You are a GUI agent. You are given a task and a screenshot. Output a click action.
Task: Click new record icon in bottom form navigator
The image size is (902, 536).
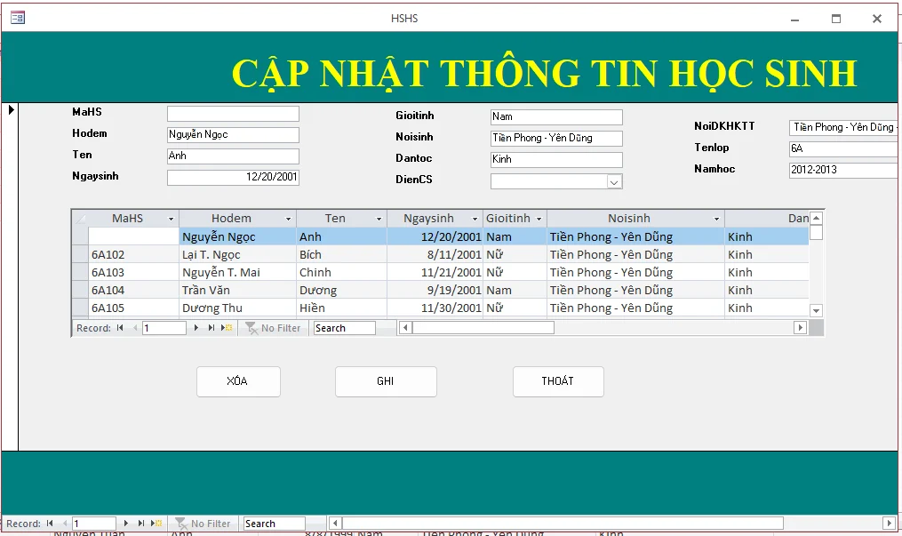tap(156, 524)
